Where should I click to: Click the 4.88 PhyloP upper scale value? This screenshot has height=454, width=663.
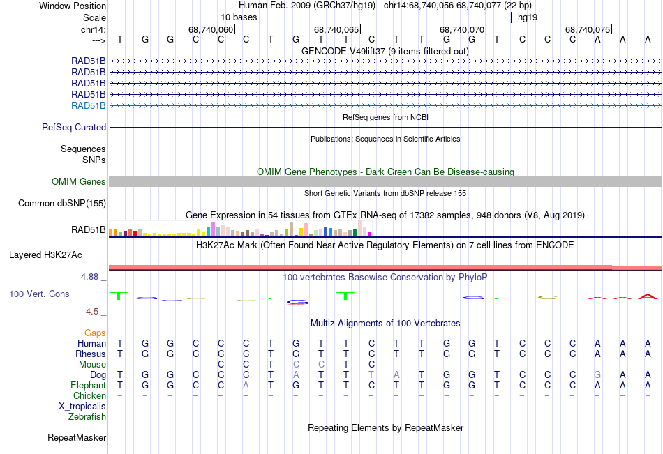tap(89, 277)
